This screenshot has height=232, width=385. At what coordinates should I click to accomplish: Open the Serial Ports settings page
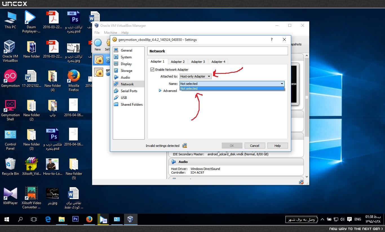coord(129,91)
